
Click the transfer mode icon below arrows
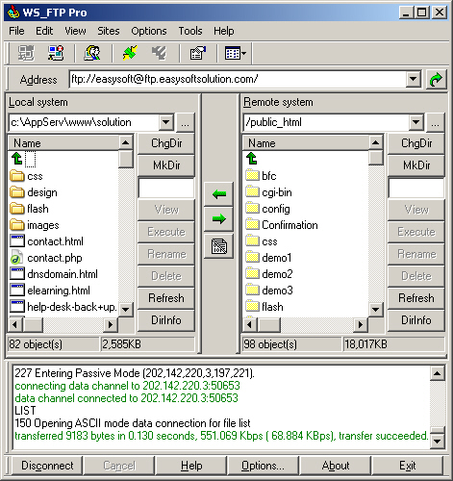(x=219, y=246)
